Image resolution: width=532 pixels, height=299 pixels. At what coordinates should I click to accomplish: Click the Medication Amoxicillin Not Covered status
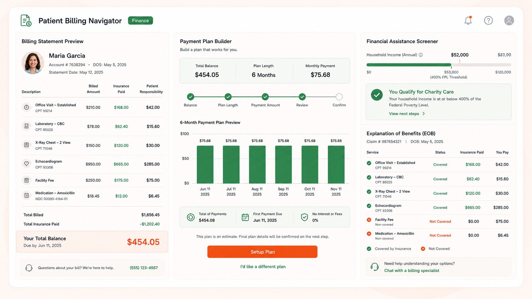click(x=440, y=235)
